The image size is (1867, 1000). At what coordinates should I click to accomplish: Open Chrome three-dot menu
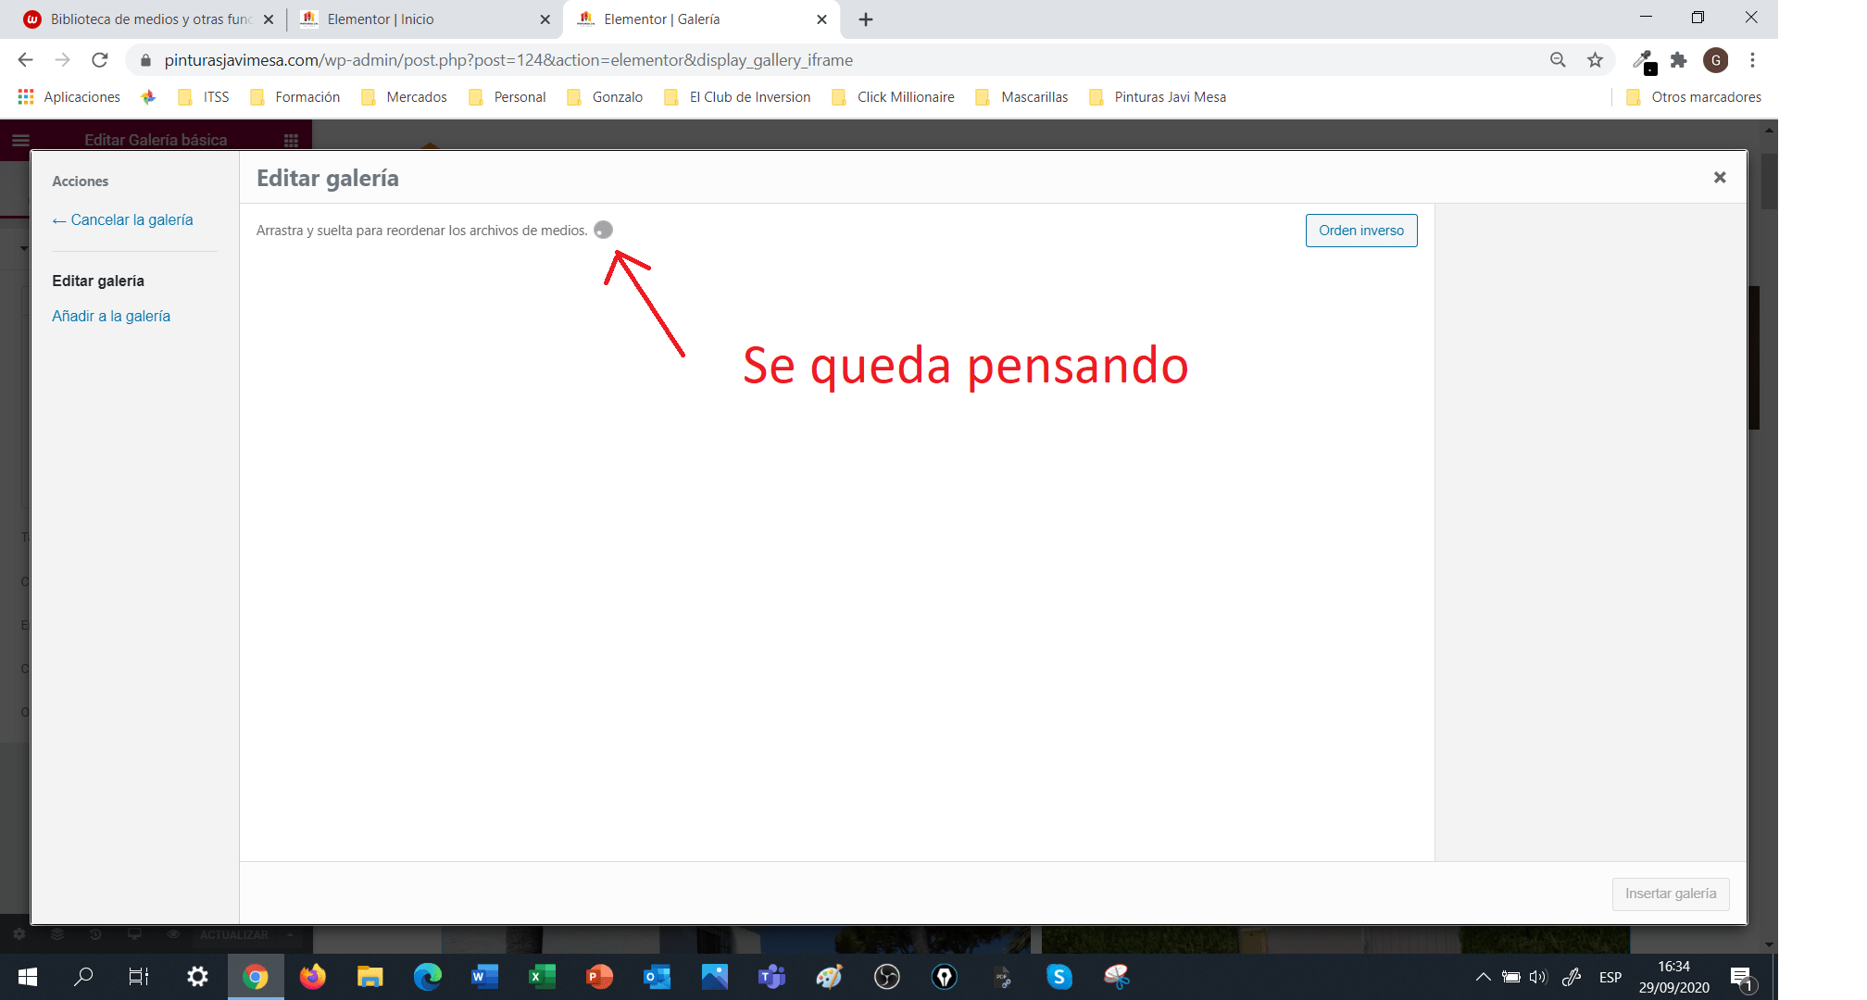(1752, 60)
